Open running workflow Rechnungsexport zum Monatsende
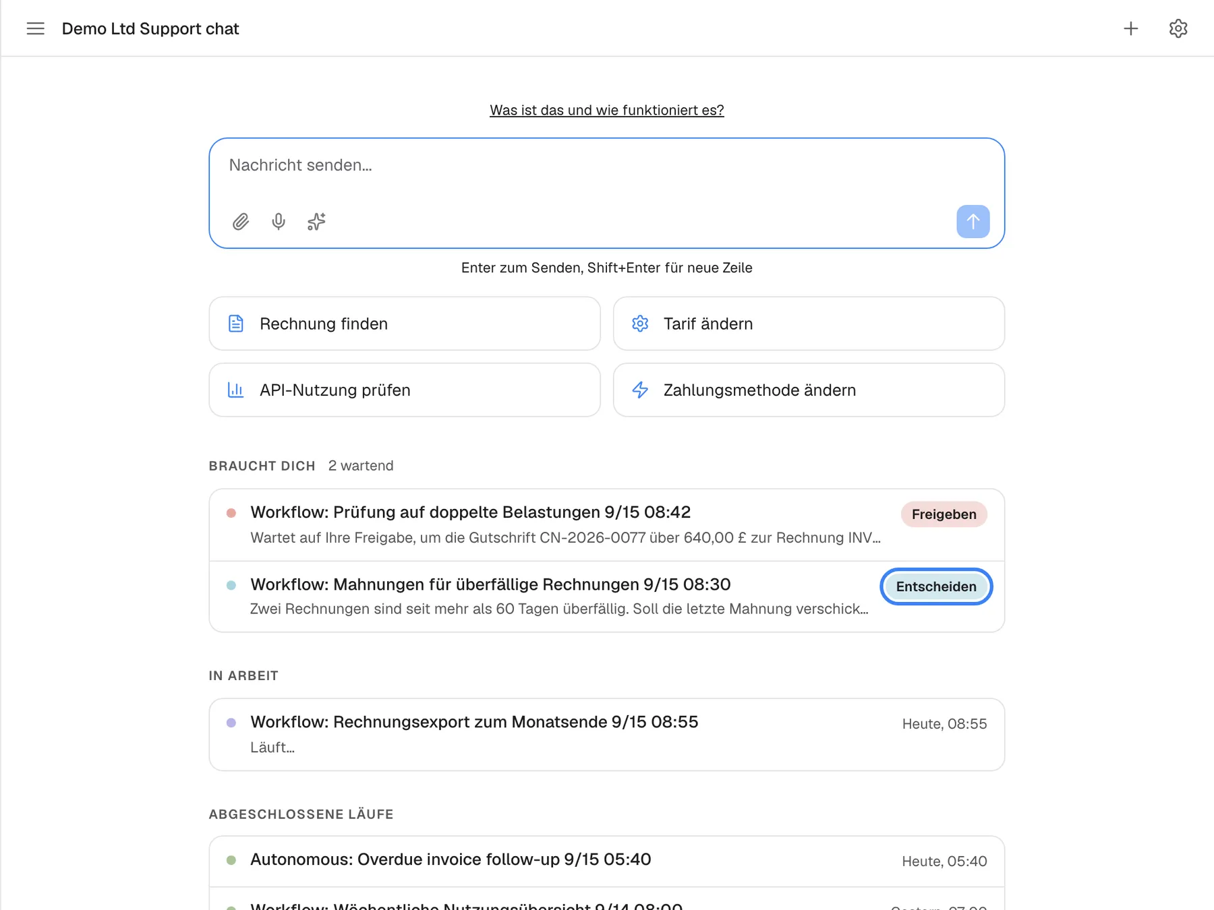The image size is (1214, 910). click(606, 734)
